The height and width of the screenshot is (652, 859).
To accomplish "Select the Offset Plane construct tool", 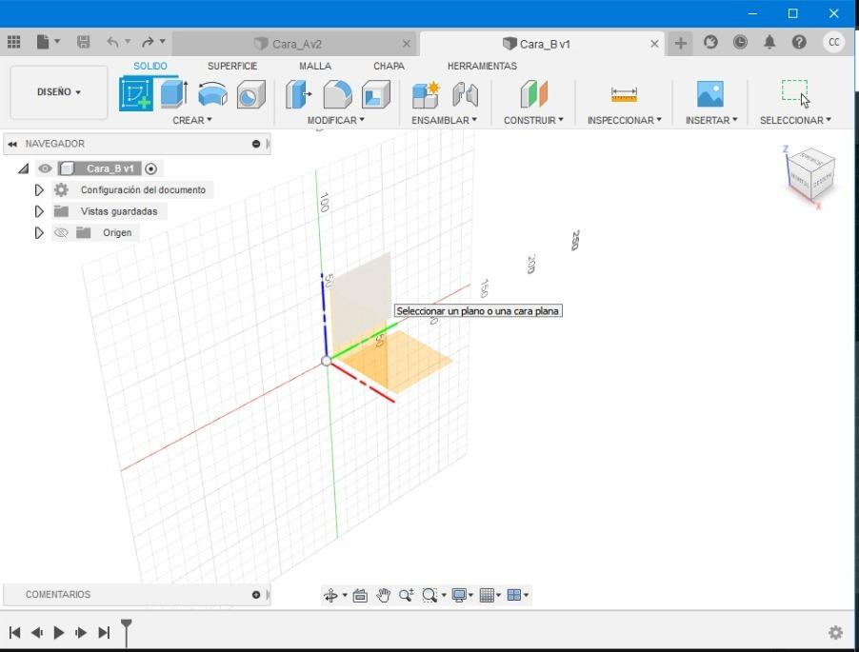I will (x=533, y=94).
